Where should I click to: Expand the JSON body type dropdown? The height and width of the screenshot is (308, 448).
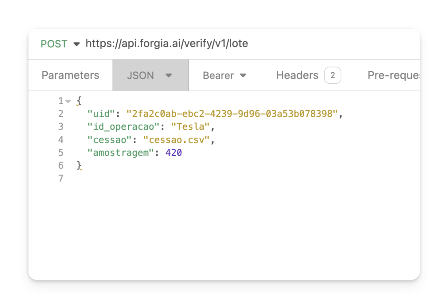point(169,75)
